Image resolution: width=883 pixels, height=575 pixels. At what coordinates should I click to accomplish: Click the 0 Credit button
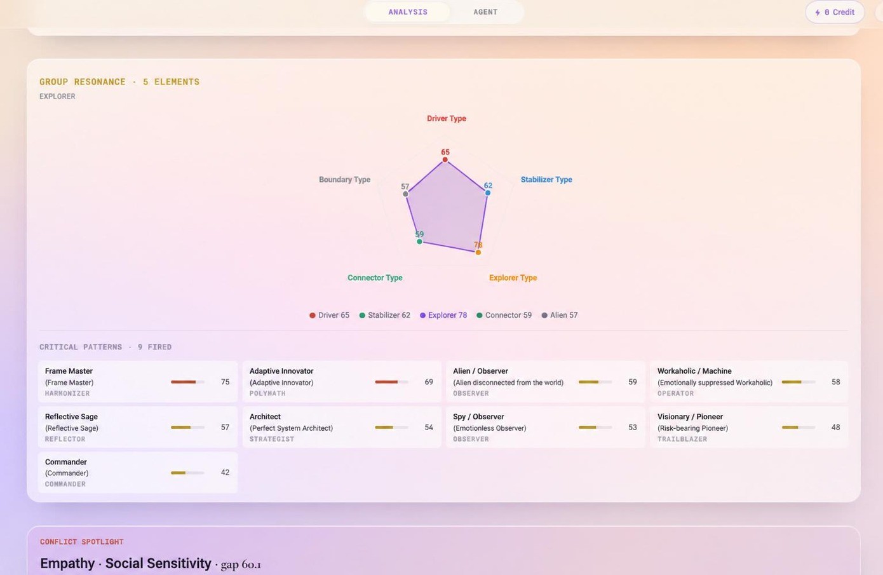tap(835, 12)
